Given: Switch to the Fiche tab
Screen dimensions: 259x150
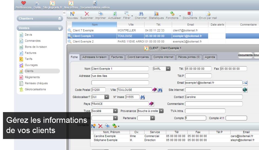Looking at the screenshot, I should [x=74, y=57].
